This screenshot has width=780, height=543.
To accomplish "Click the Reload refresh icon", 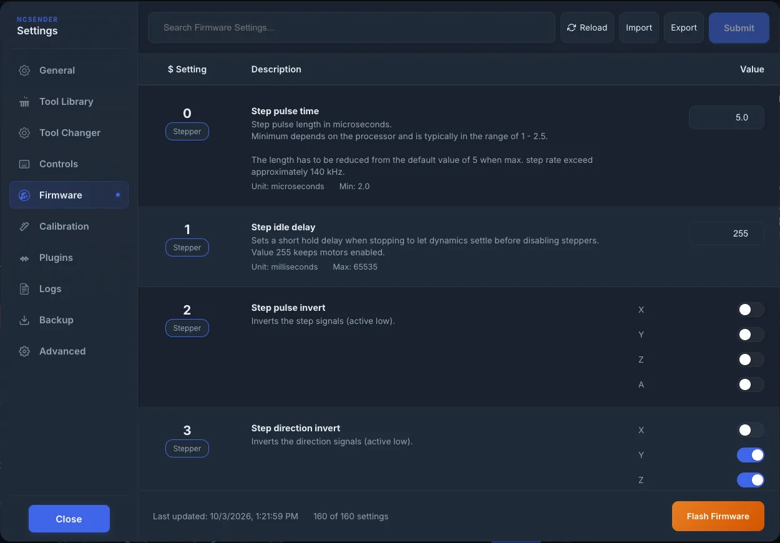I will coord(571,27).
